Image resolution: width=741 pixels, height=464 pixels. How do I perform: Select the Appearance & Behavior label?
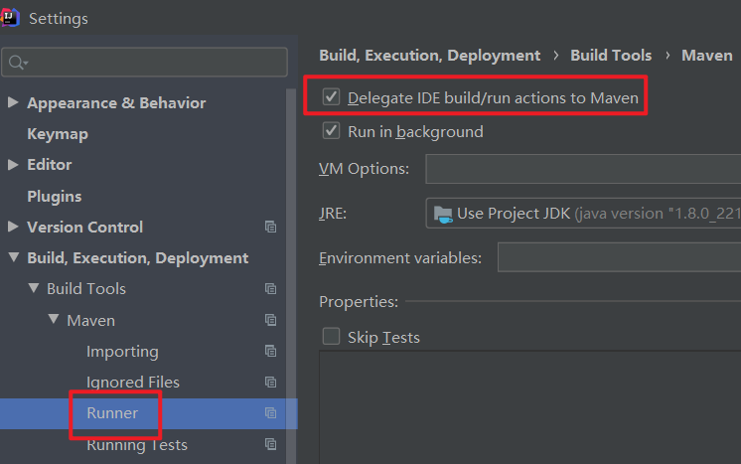[116, 103]
